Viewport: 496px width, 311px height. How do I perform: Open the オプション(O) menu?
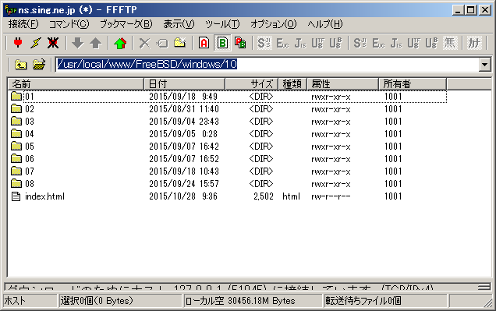coord(274,24)
